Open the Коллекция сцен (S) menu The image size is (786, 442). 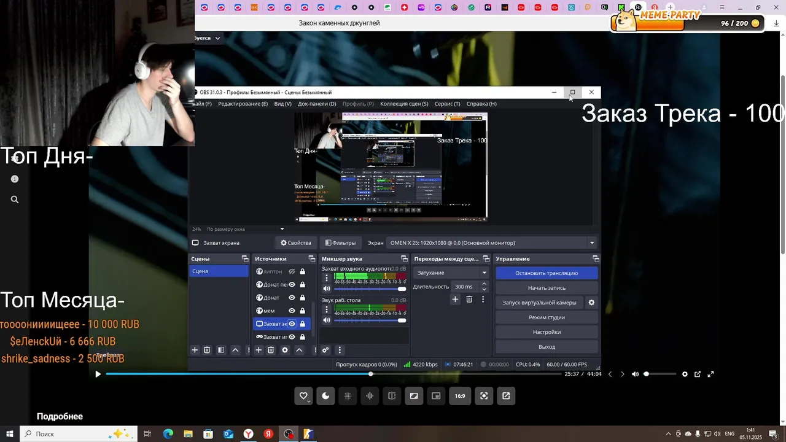(x=404, y=104)
